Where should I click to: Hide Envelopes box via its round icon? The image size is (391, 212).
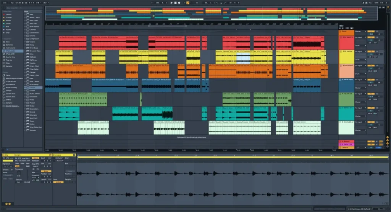tap(74, 155)
